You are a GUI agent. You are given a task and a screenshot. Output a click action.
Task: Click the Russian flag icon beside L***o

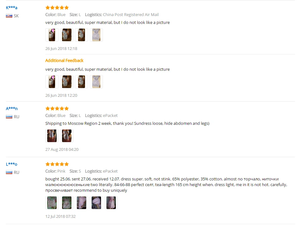(x=9, y=172)
